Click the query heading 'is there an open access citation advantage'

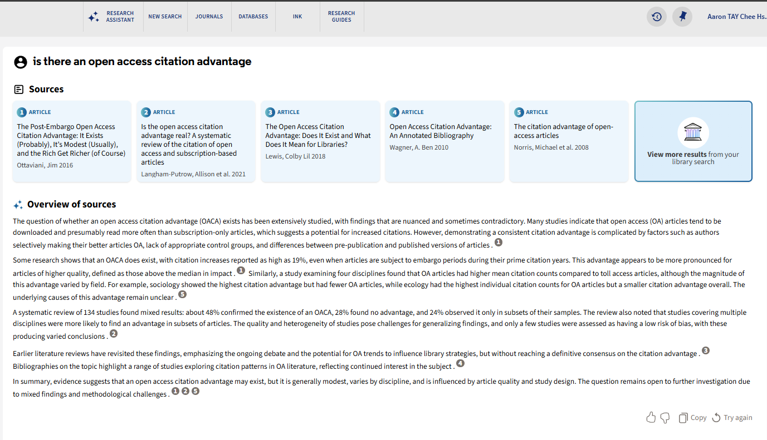(x=142, y=62)
